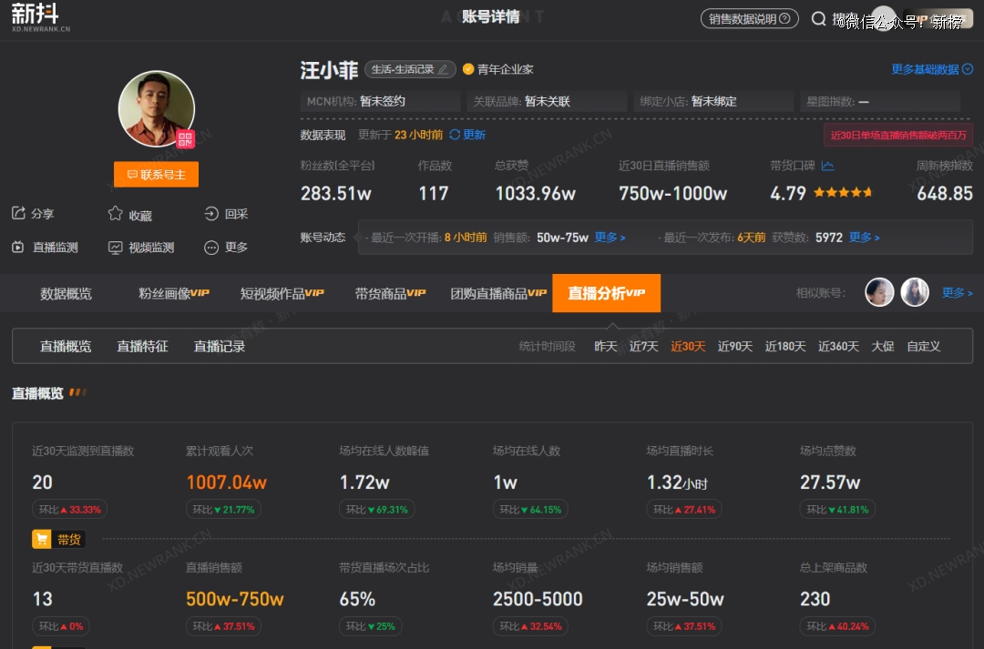Viewport: 984px width, 649px height.
Task: Set time range to 近360天
Action: (838, 346)
